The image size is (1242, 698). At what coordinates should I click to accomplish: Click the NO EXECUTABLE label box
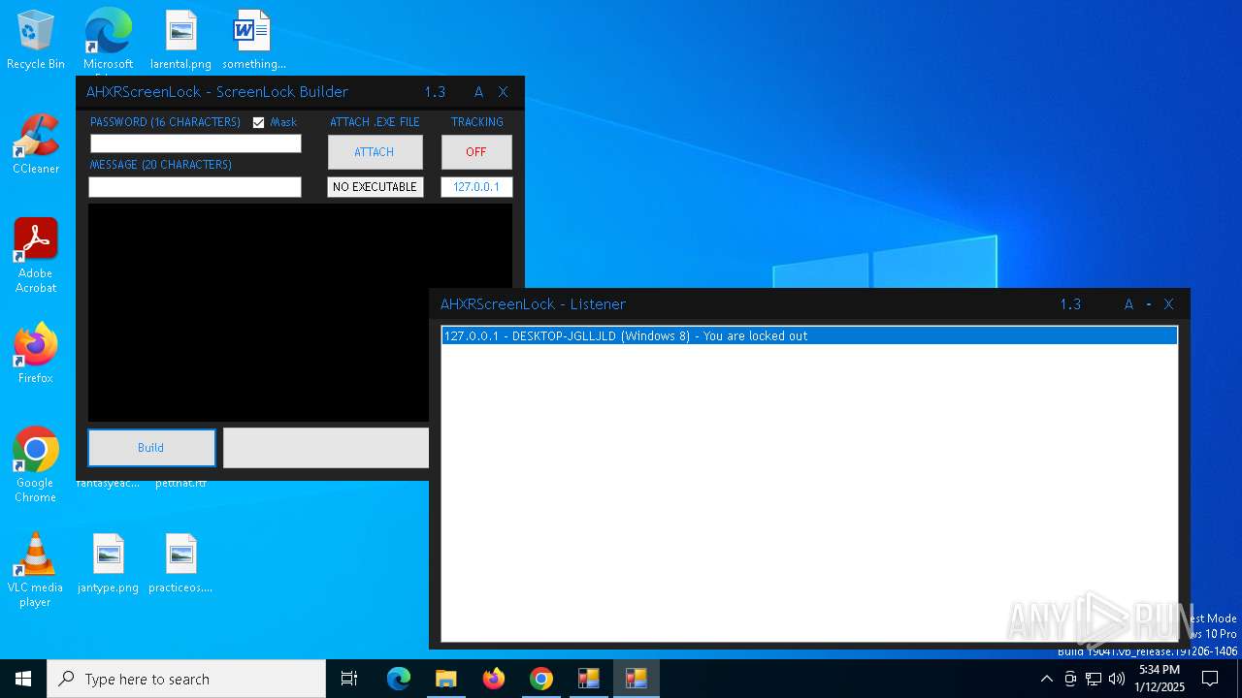coord(375,187)
